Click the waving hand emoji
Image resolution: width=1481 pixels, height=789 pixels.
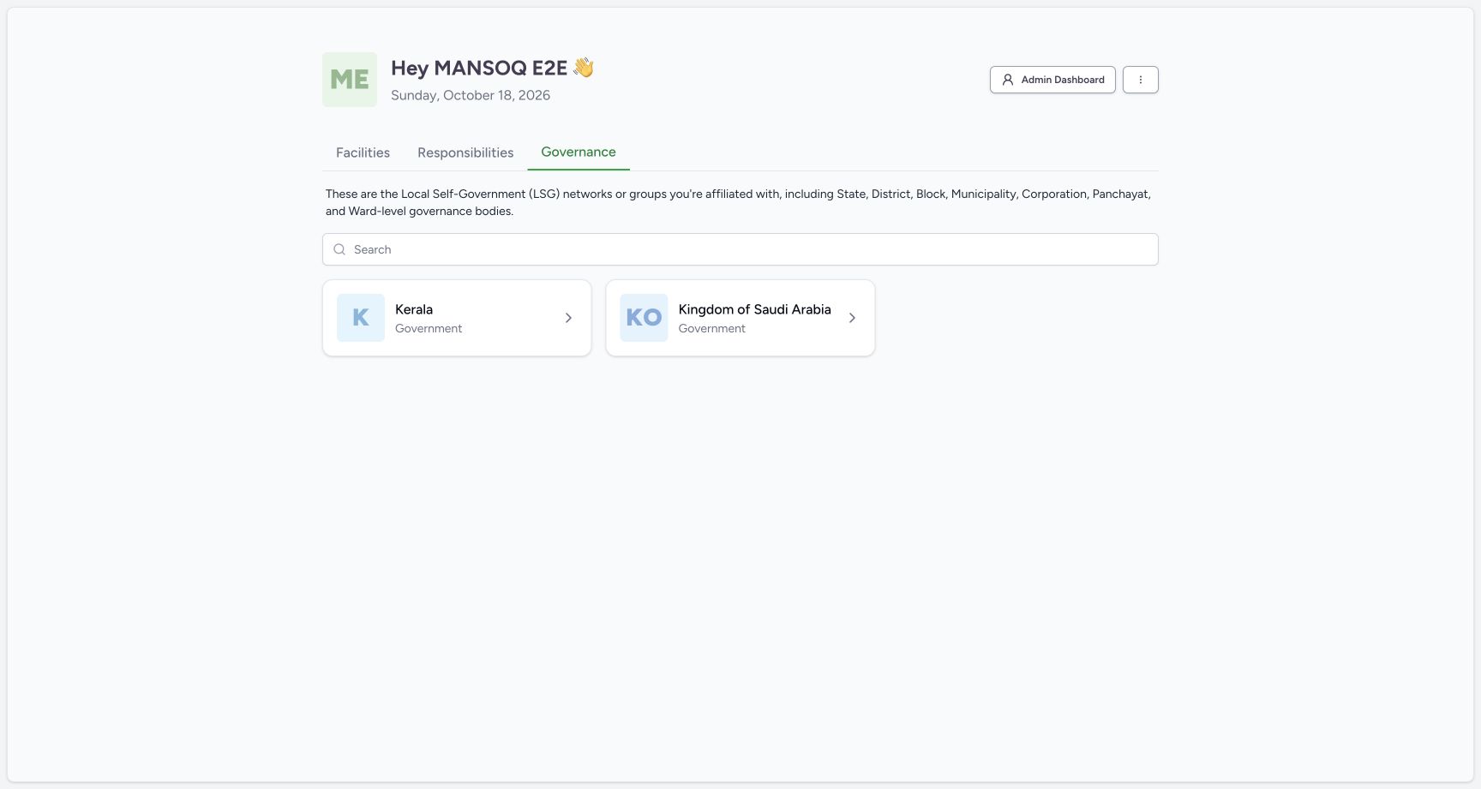[x=584, y=67]
